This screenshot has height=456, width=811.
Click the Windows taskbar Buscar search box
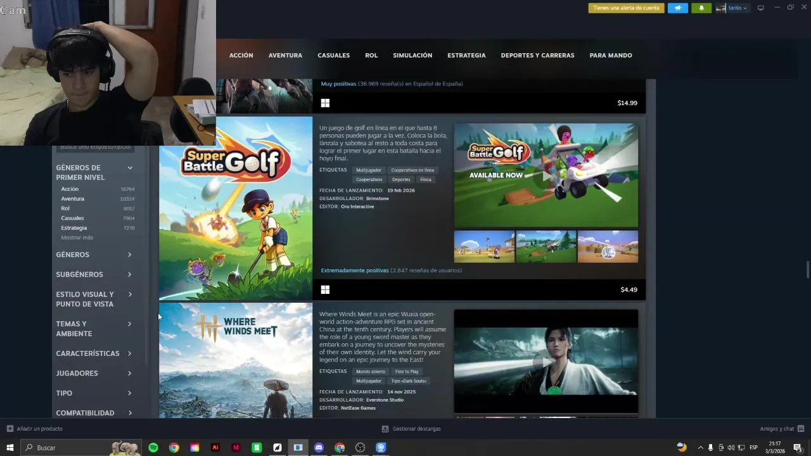(x=81, y=448)
